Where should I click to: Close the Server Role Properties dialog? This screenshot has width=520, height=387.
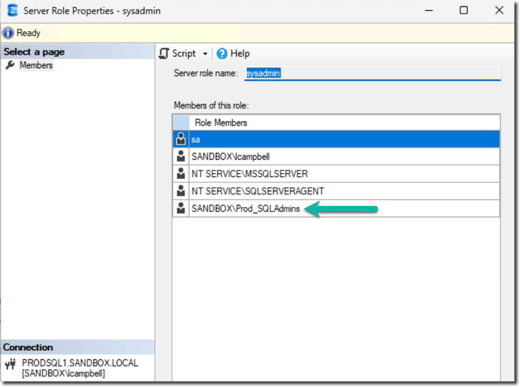coord(499,10)
